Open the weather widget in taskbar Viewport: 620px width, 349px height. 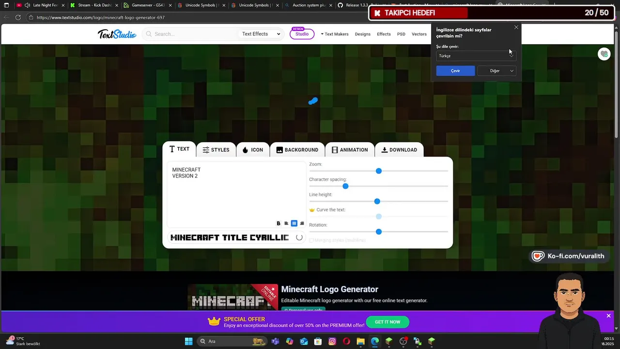click(x=23, y=341)
